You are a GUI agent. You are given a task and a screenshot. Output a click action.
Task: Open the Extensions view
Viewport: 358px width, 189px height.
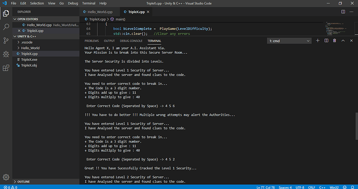pyautogui.click(x=6, y=68)
